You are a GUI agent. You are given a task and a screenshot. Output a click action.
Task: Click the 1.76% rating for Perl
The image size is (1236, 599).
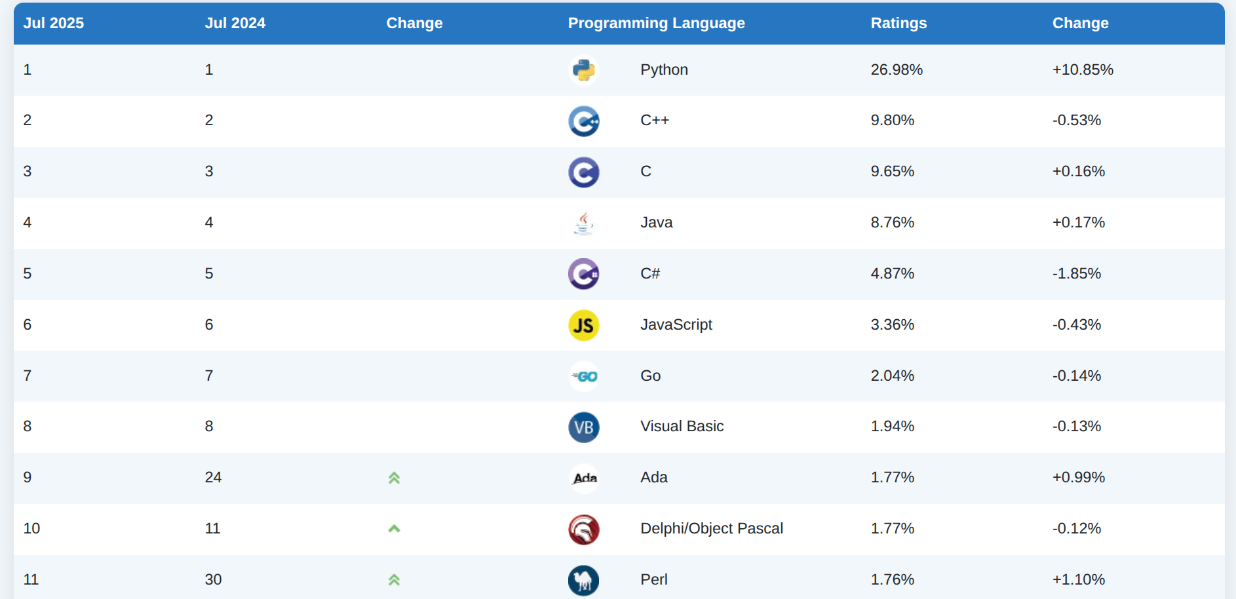pyautogui.click(x=892, y=579)
